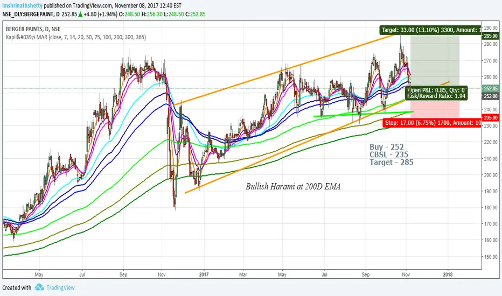Open the TradingView link in the footer
The height and width of the screenshot is (296, 502).
[x=60, y=288]
